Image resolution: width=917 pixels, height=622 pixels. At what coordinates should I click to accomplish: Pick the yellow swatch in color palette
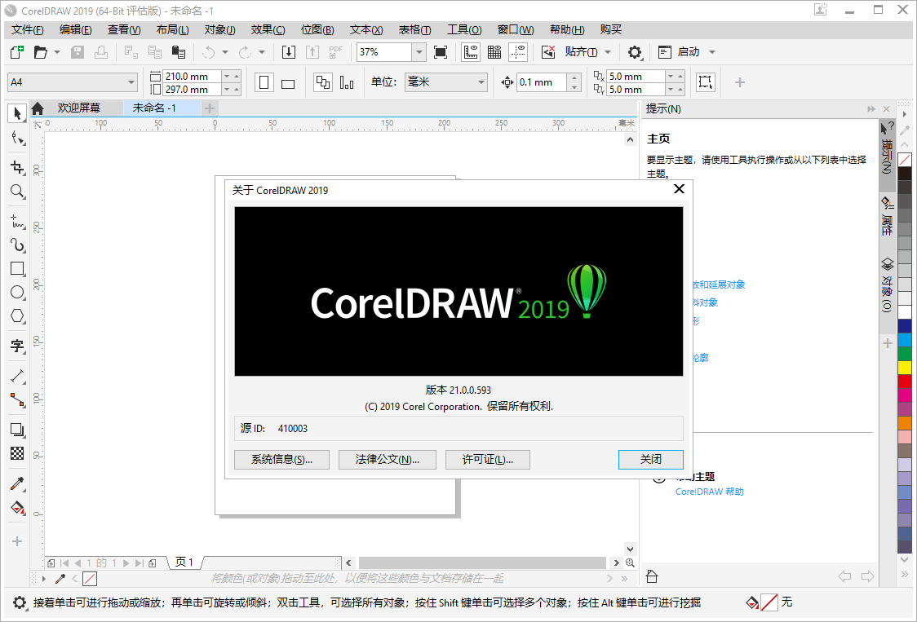[x=905, y=367]
